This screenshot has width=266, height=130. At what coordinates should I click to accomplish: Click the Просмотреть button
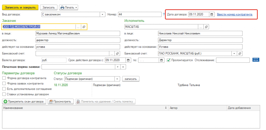point(61,102)
